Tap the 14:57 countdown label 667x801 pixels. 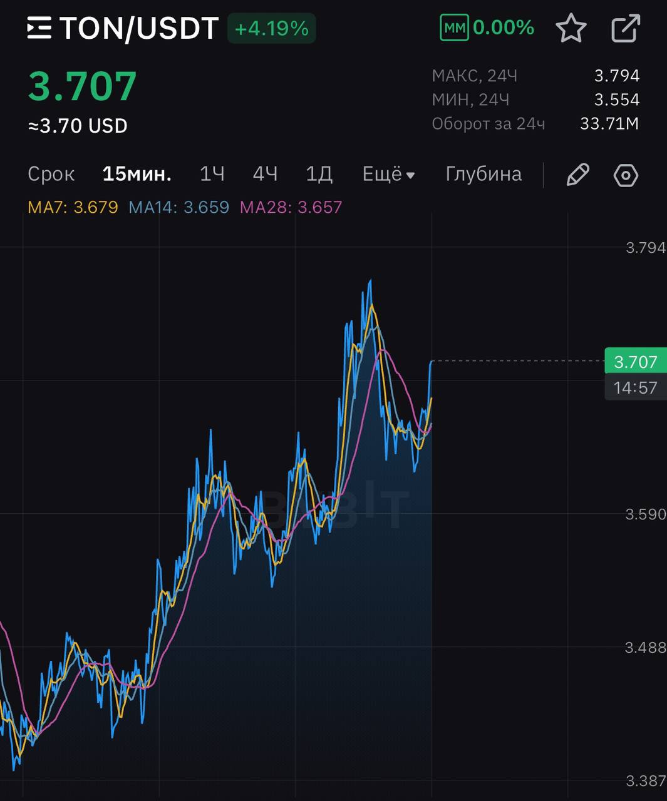pyautogui.click(x=636, y=387)
